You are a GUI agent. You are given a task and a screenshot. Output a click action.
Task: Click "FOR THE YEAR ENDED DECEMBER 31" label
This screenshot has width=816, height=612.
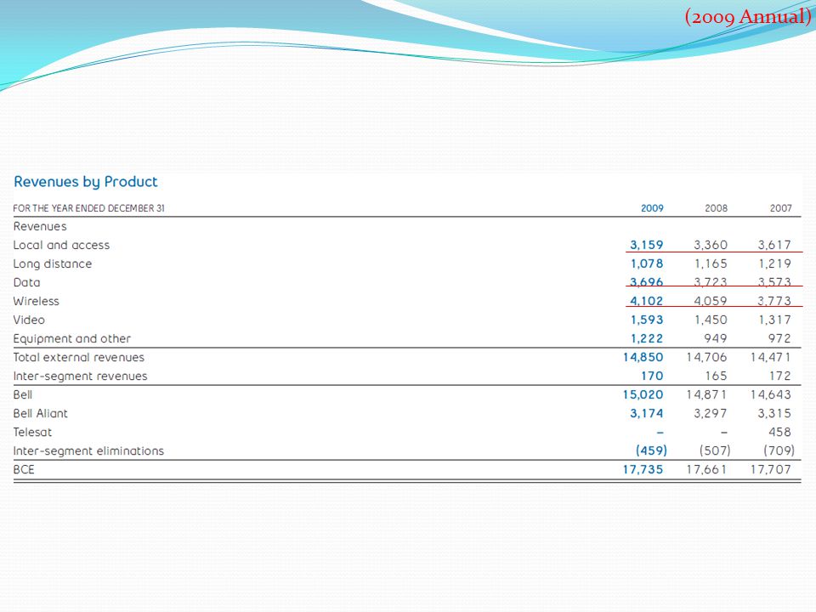88,208
